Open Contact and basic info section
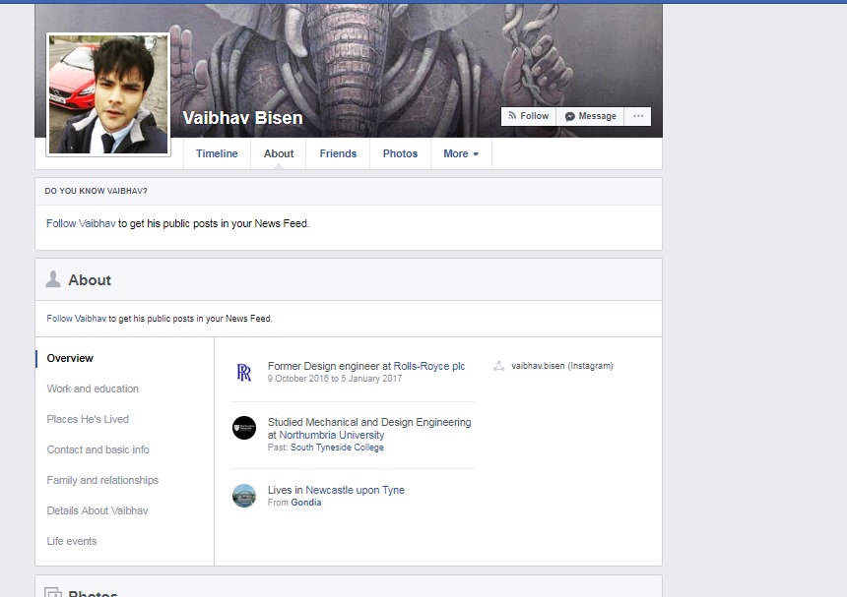This screenshot has height=597, width=847. coord(98,449)
